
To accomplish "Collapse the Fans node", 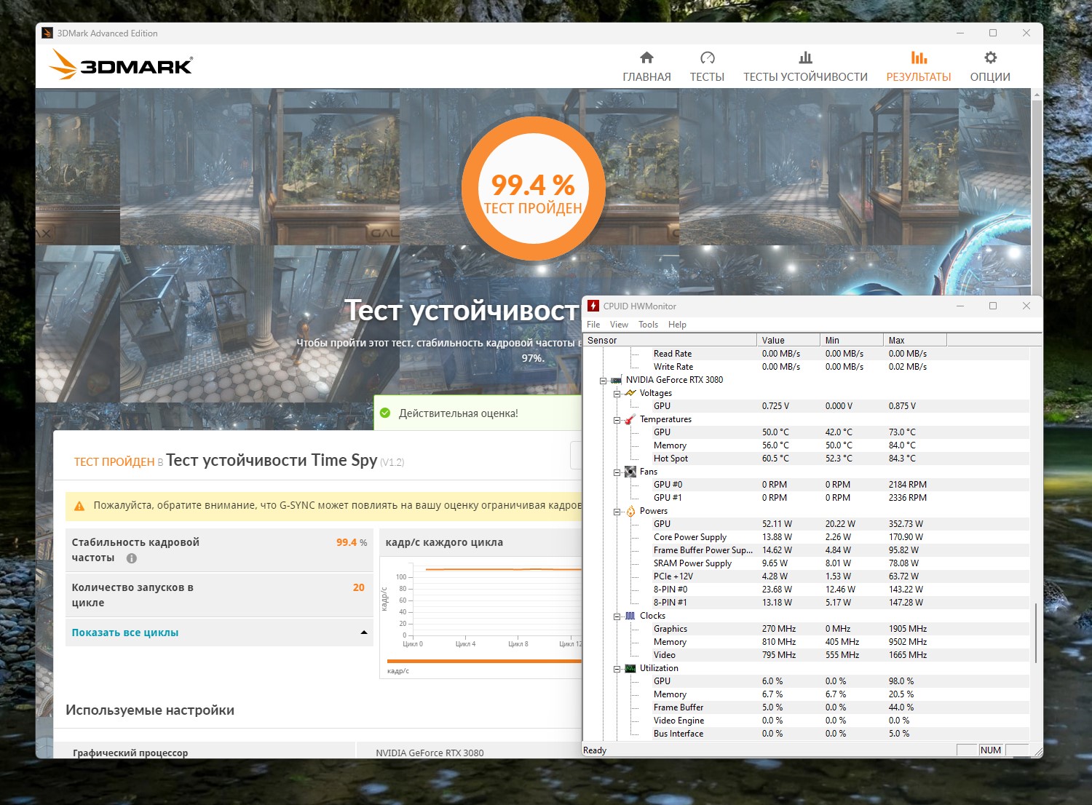I will 617,472.
